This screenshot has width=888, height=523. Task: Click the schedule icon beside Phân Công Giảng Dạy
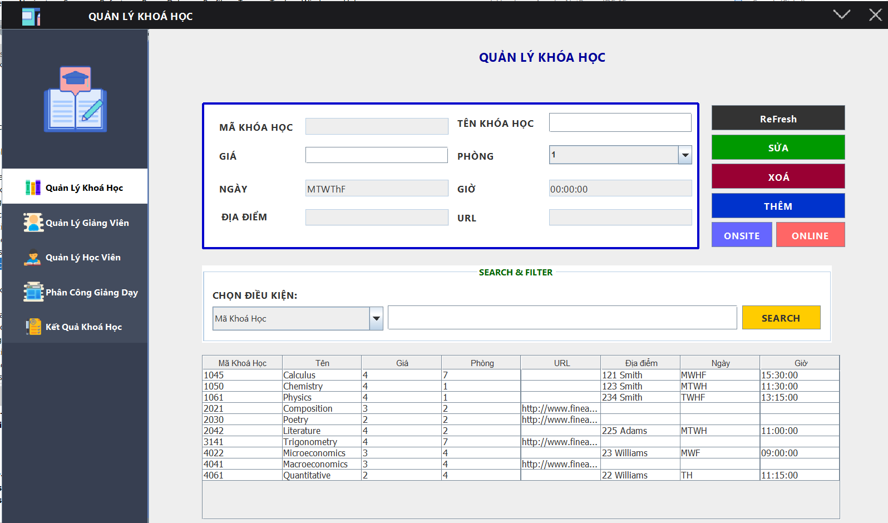pyautogui.click(x=33, y=292)
